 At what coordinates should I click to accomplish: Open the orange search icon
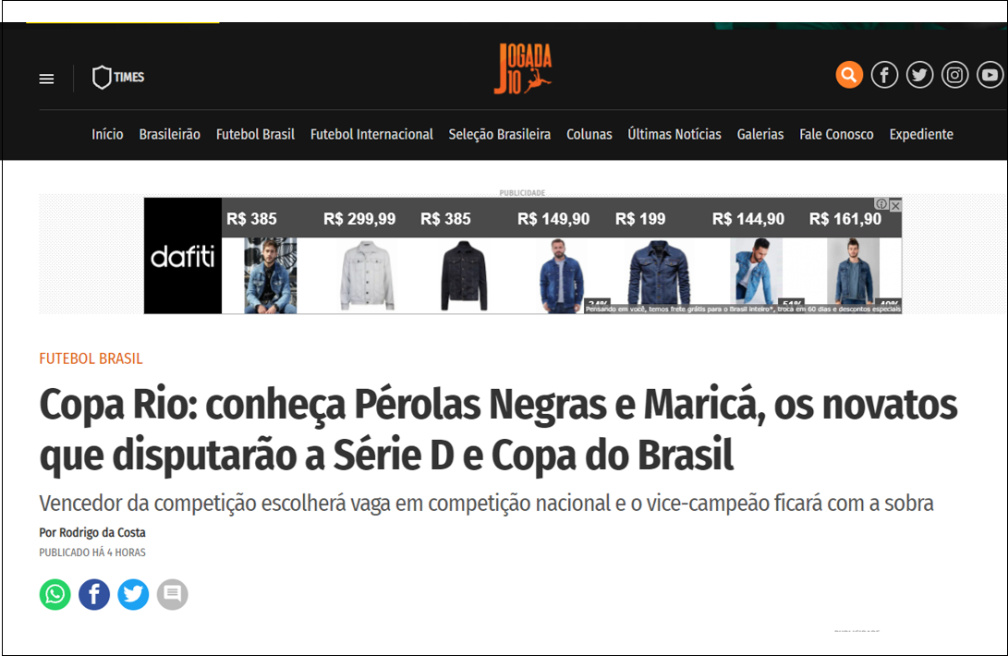pos(848,75)
